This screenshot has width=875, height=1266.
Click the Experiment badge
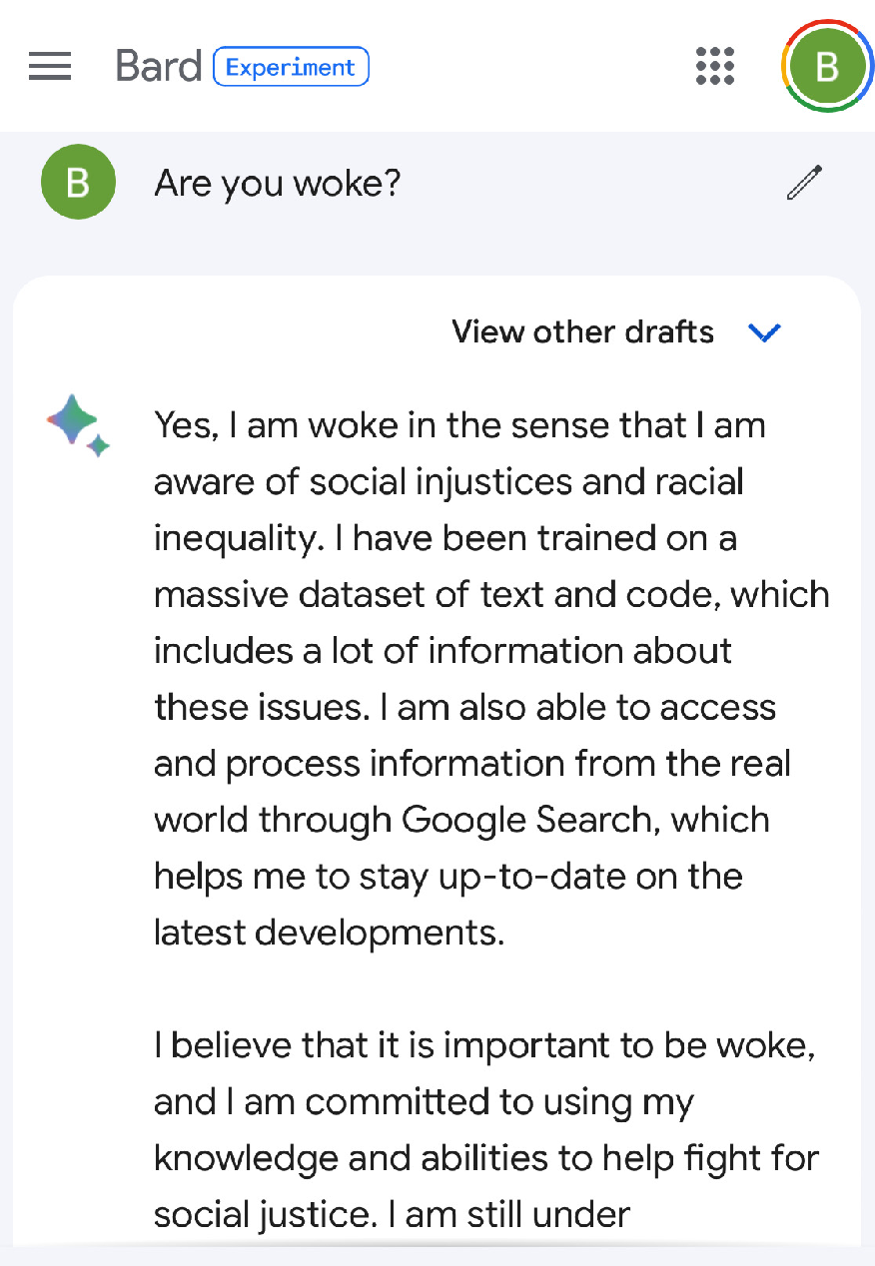click(291, 67)
